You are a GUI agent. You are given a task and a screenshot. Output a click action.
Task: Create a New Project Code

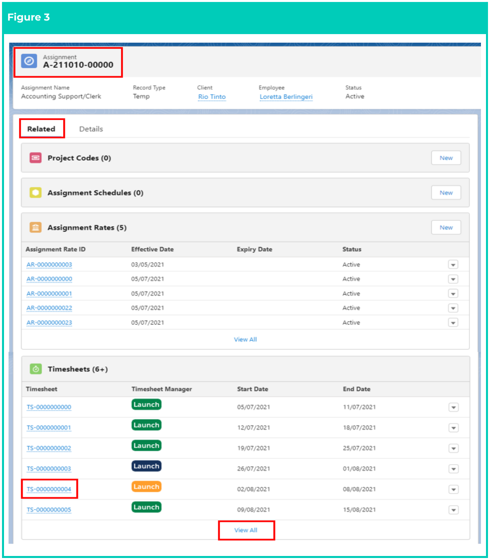coord(446,158)
